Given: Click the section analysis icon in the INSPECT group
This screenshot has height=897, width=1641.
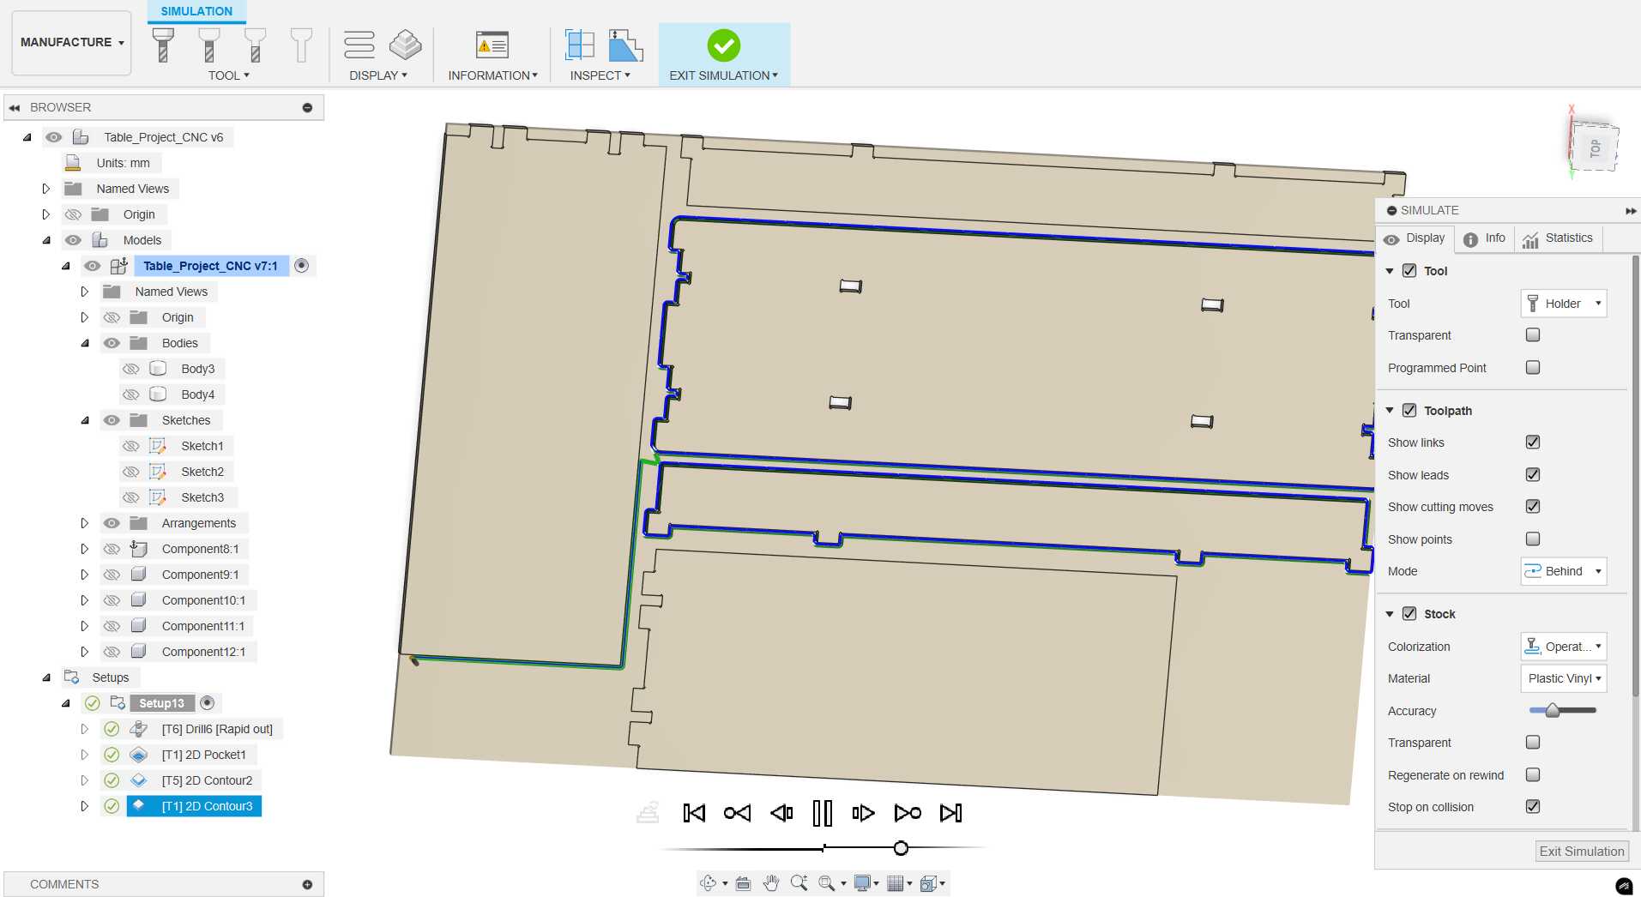Looking at the screenshot, I should [579, 45].
